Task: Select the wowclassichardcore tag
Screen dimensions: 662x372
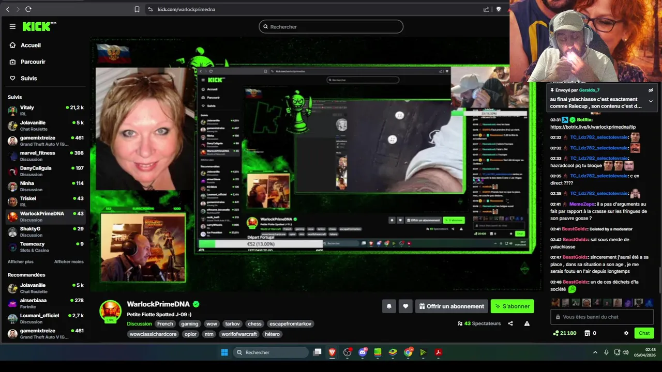Action: [153, 334]
